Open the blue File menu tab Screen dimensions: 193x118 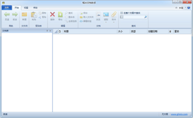[7, 8]
